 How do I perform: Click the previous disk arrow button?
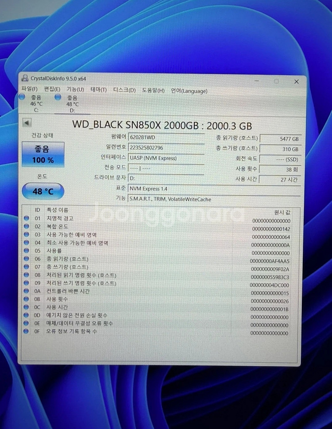tap(27, 123)
